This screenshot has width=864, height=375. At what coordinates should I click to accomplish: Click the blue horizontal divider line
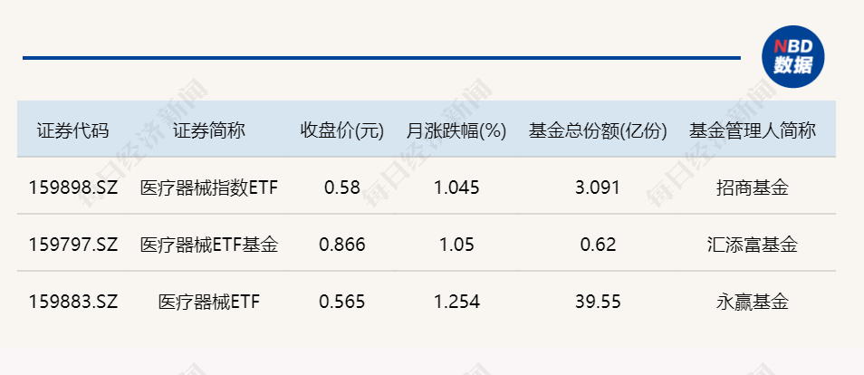point(381,57)
